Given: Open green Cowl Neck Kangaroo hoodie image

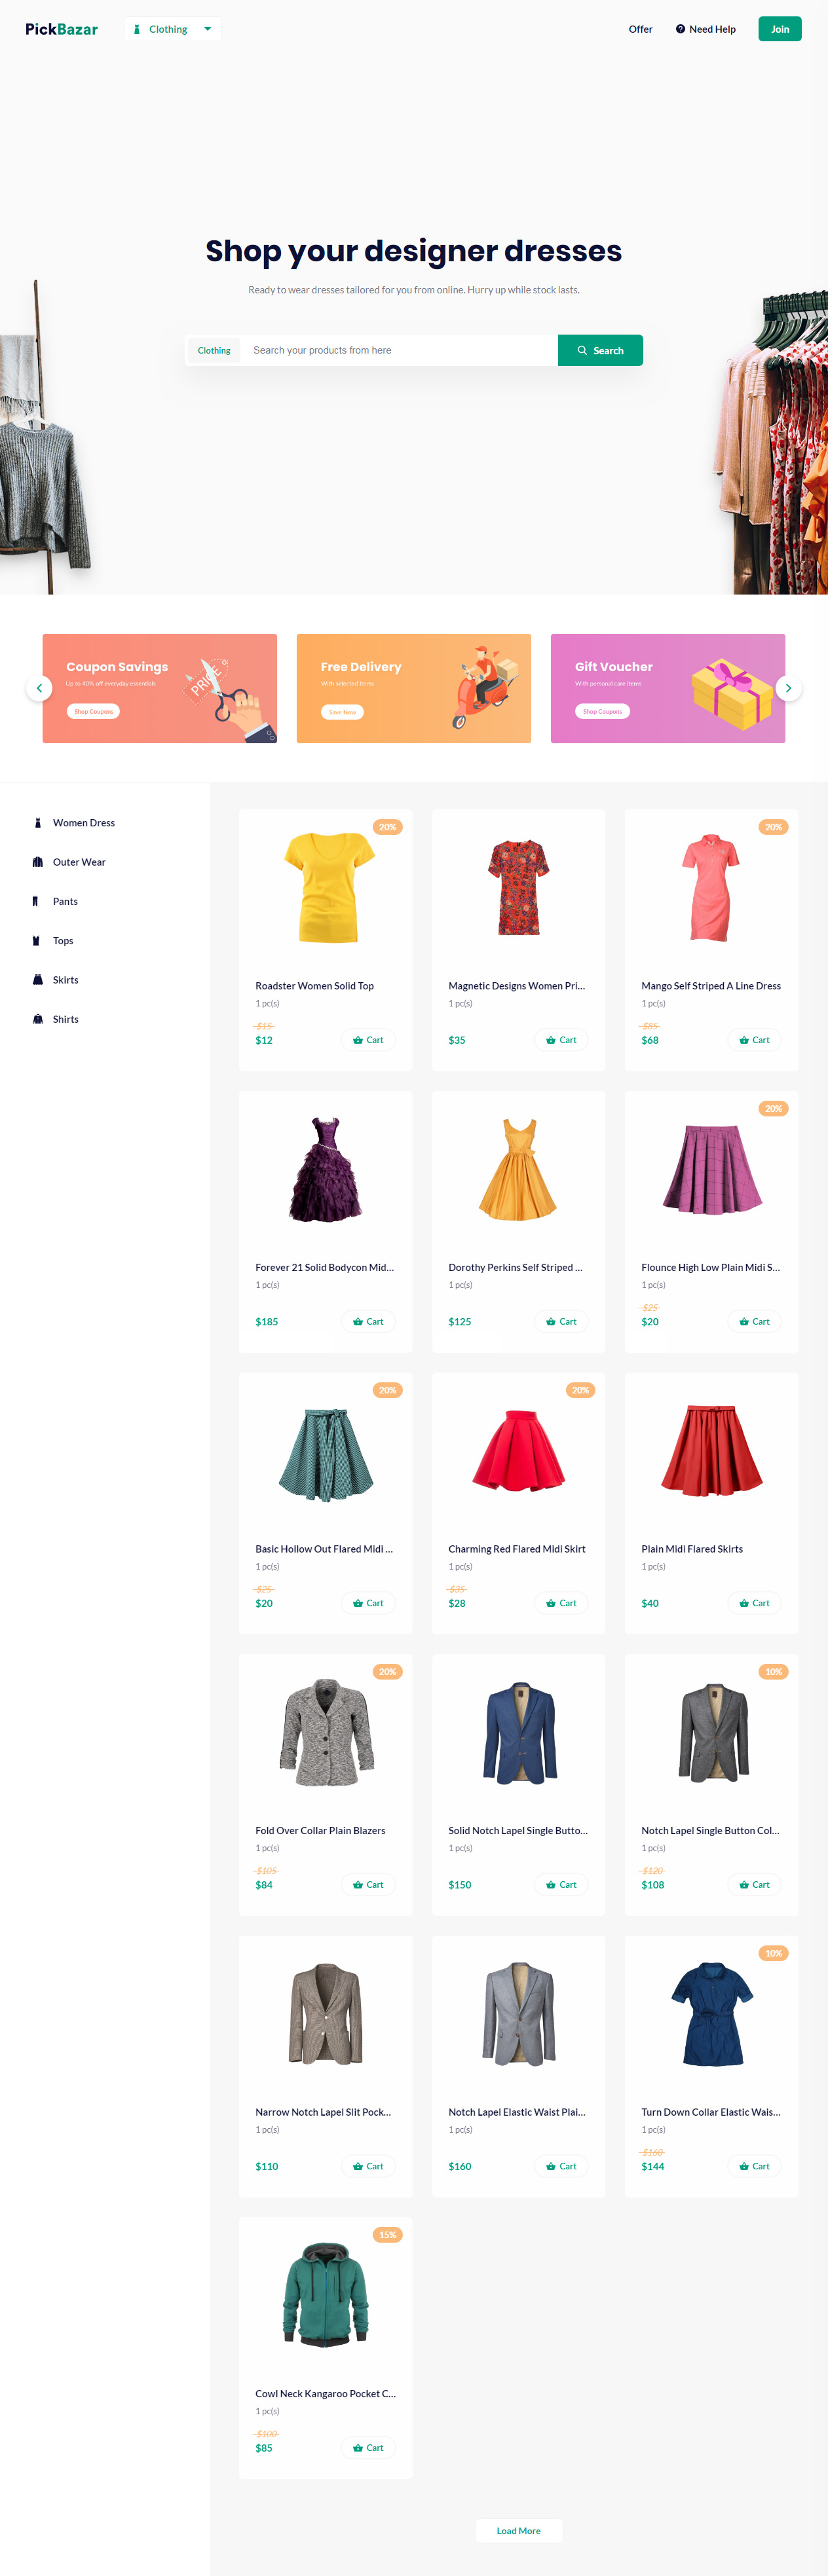Looking at the screenshot, I should (326, 2295).
